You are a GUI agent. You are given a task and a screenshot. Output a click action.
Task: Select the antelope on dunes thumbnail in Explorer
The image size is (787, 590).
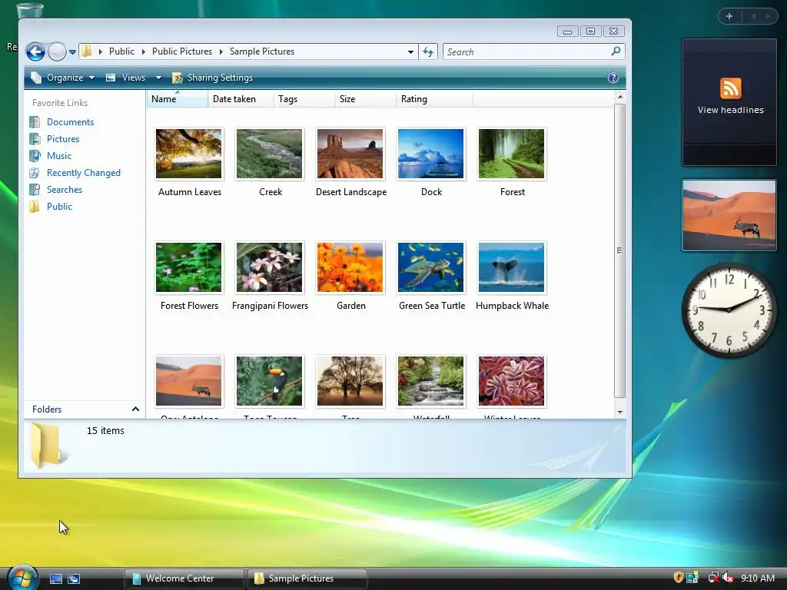click(x=189, y=381)
